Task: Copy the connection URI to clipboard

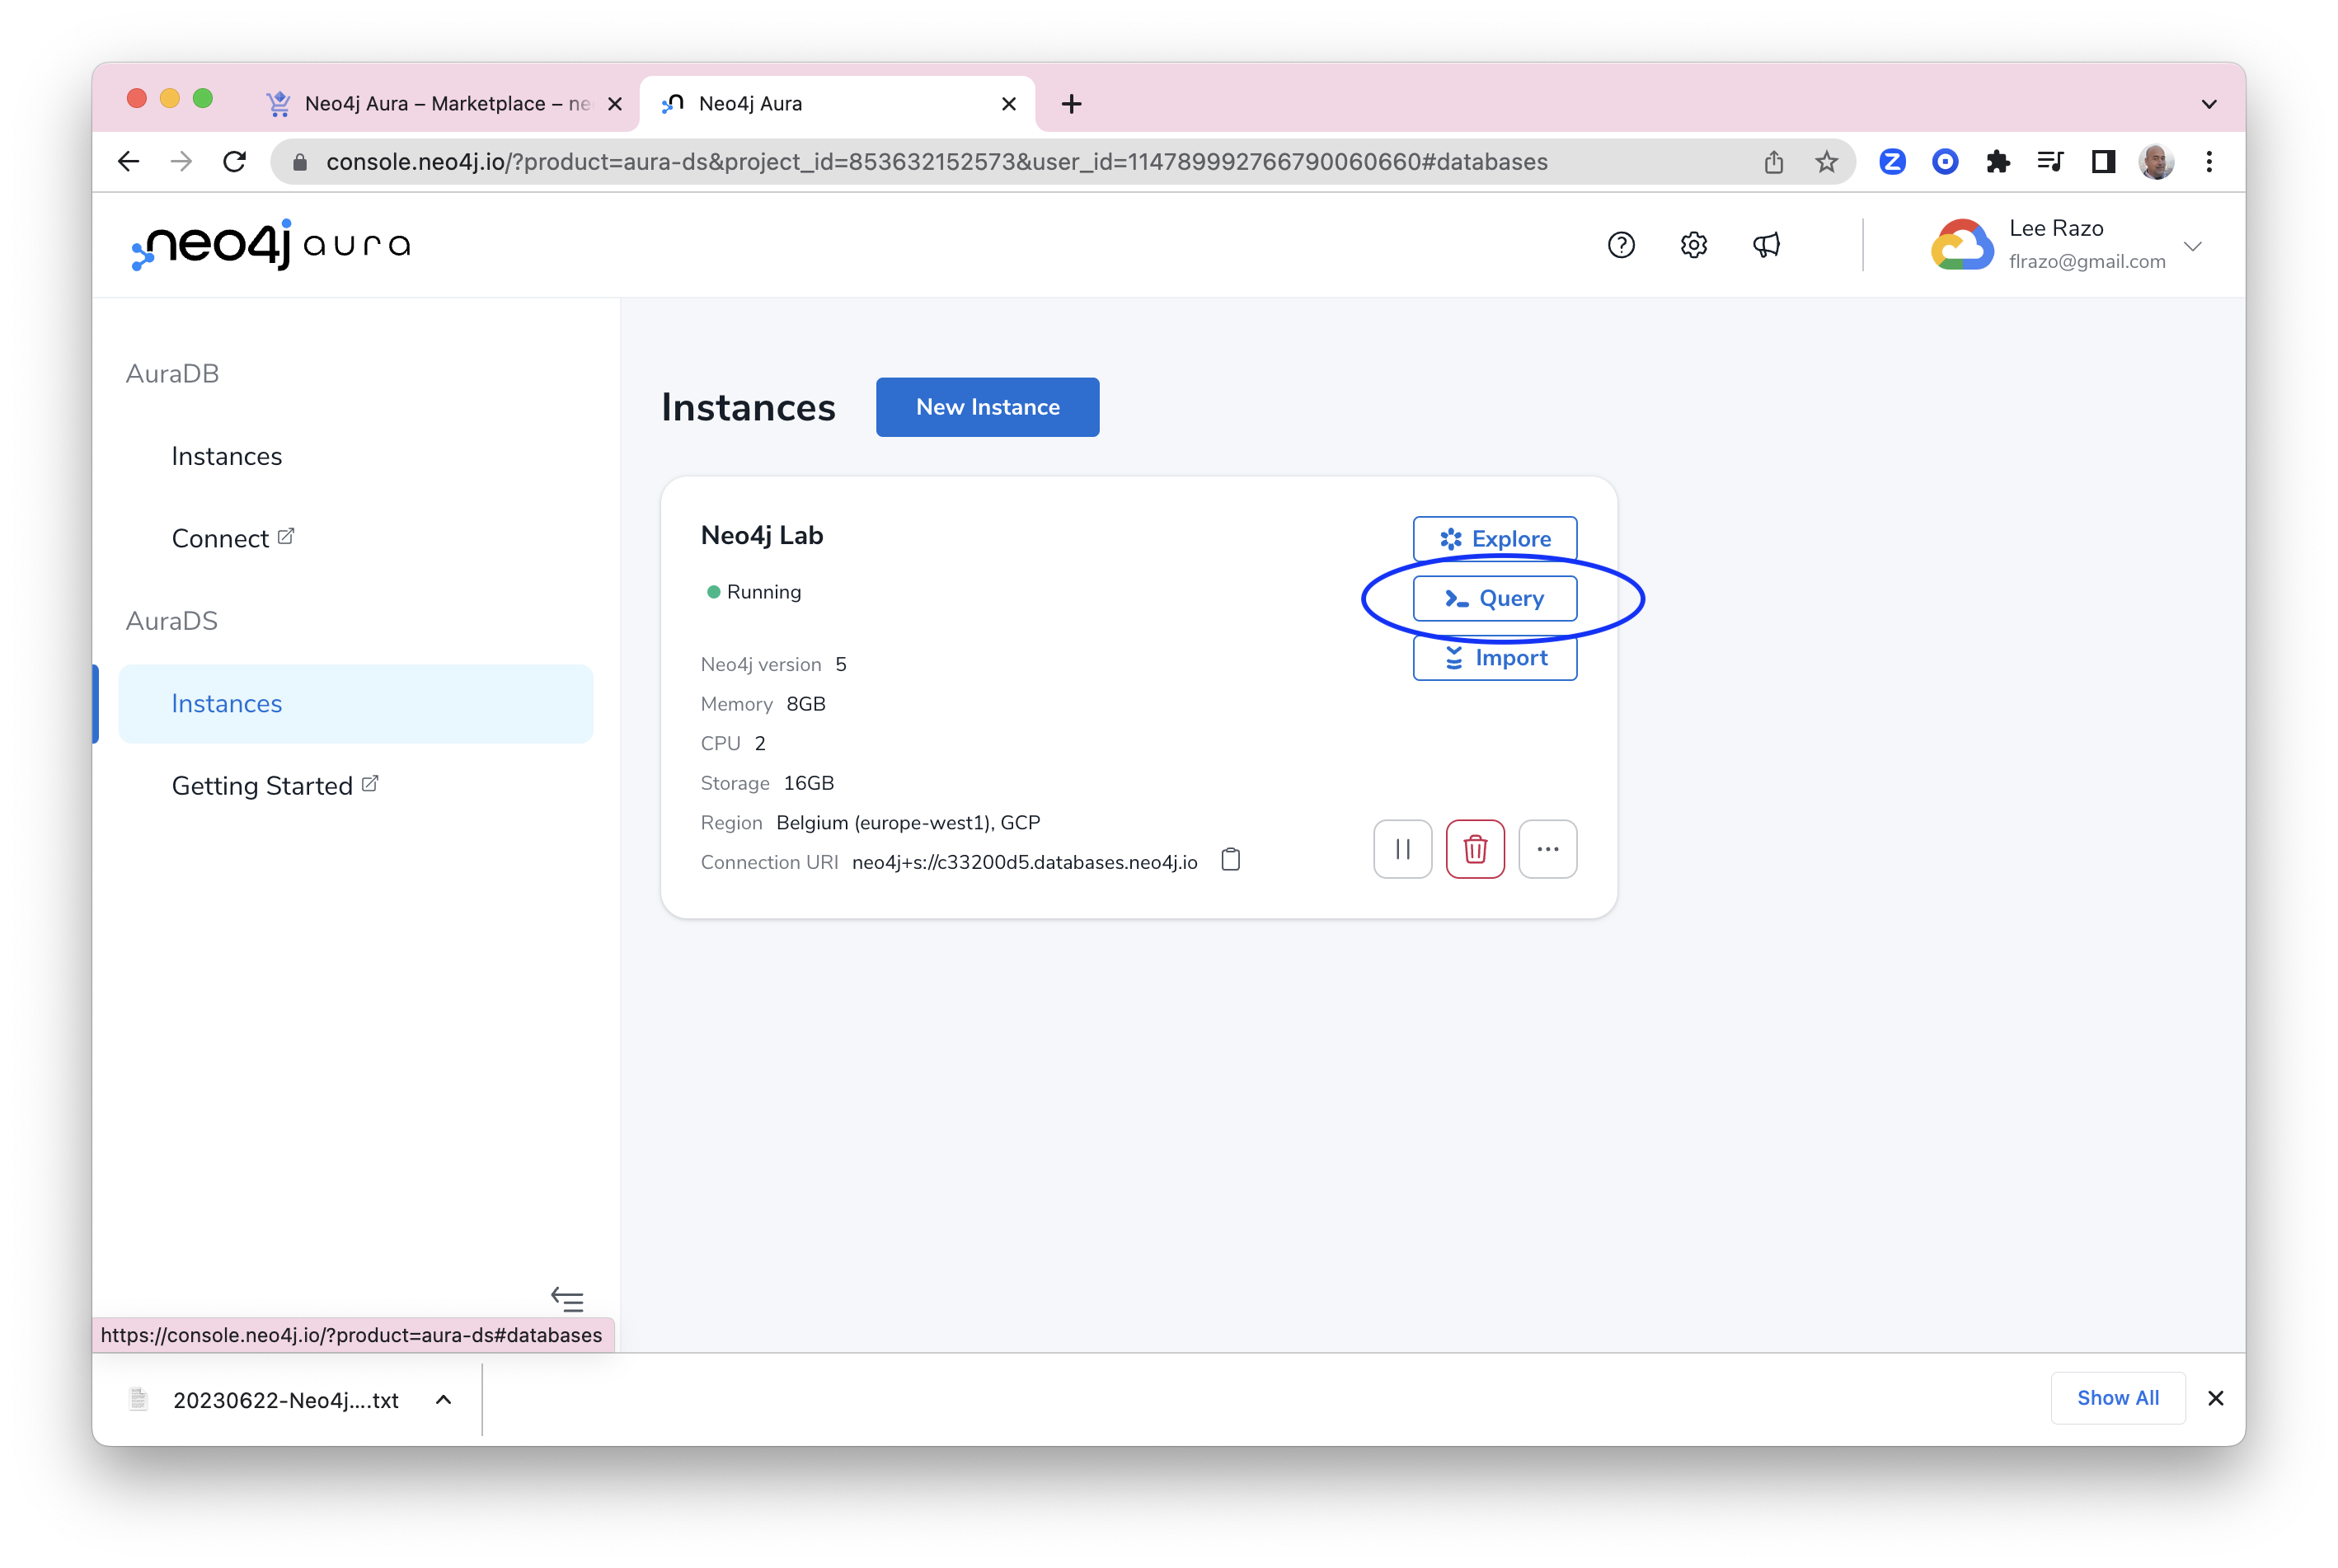Action: click(1231, 860)
